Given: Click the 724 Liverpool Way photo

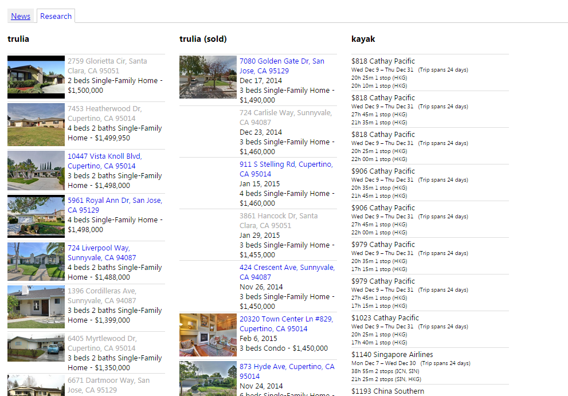Looking at the screenshot, I should (36, 261).
